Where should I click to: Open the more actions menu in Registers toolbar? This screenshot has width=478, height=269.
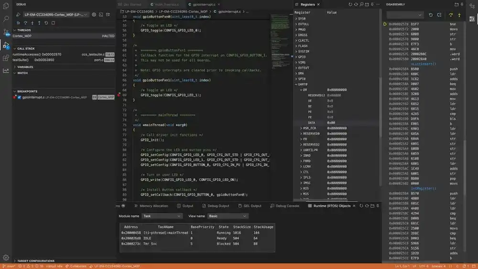(x=378, y=5)
